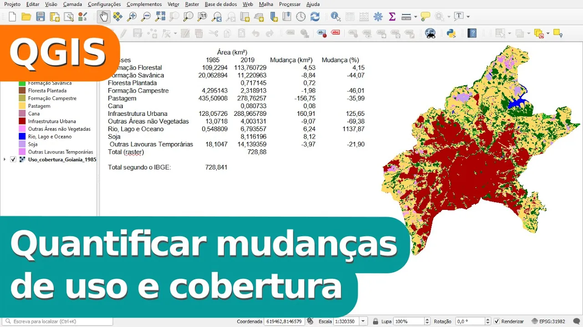Screen dimensions: 583x327
Task: Open Statistical Summary sigma icon
Action: (x=392, y=17)
